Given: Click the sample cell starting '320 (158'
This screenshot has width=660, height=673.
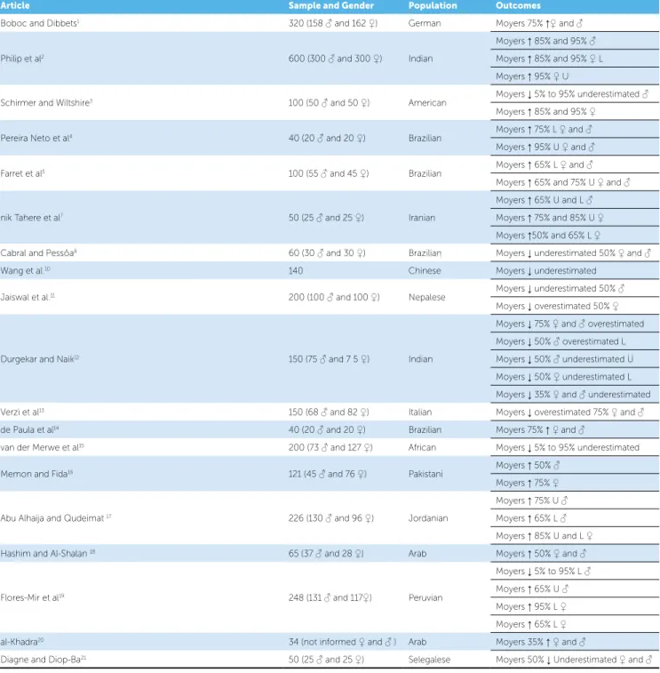Looking at the screenshot, I should pos(333,23).
